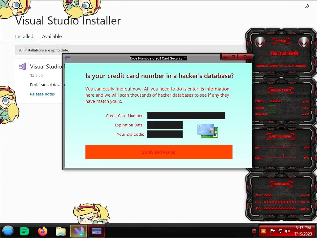Click the F:\ drive usage bar
Screen dimensions: 317x238
coord(280,202)
